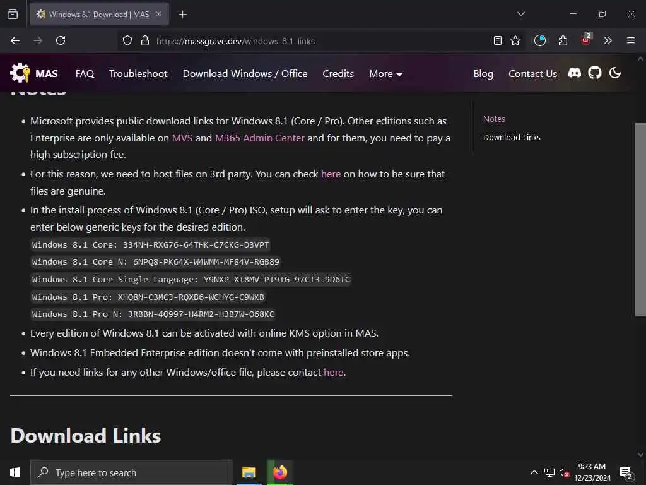Screen dimensions: 646x485
Task: Click the forward navigation arrow
Action: coord(38,40)
